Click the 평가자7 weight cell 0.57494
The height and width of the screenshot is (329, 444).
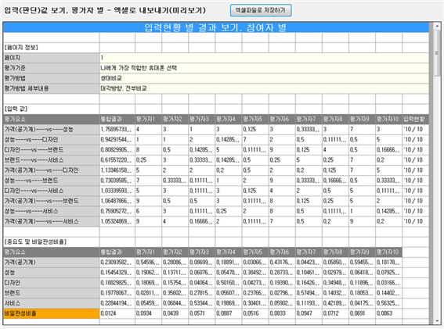pyautogui.click(x=309, y=293)
